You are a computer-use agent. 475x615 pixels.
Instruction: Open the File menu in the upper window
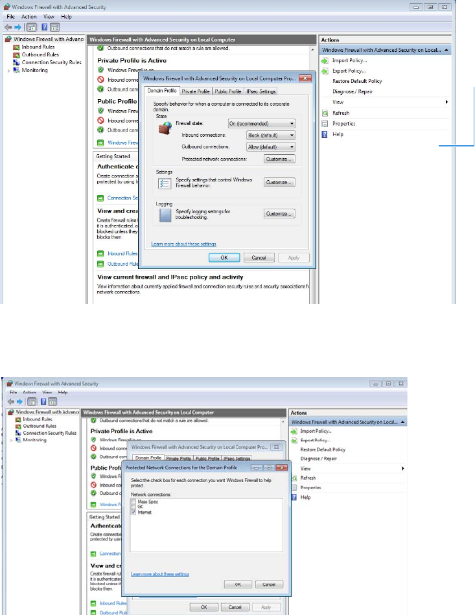(x=10, y=17)
